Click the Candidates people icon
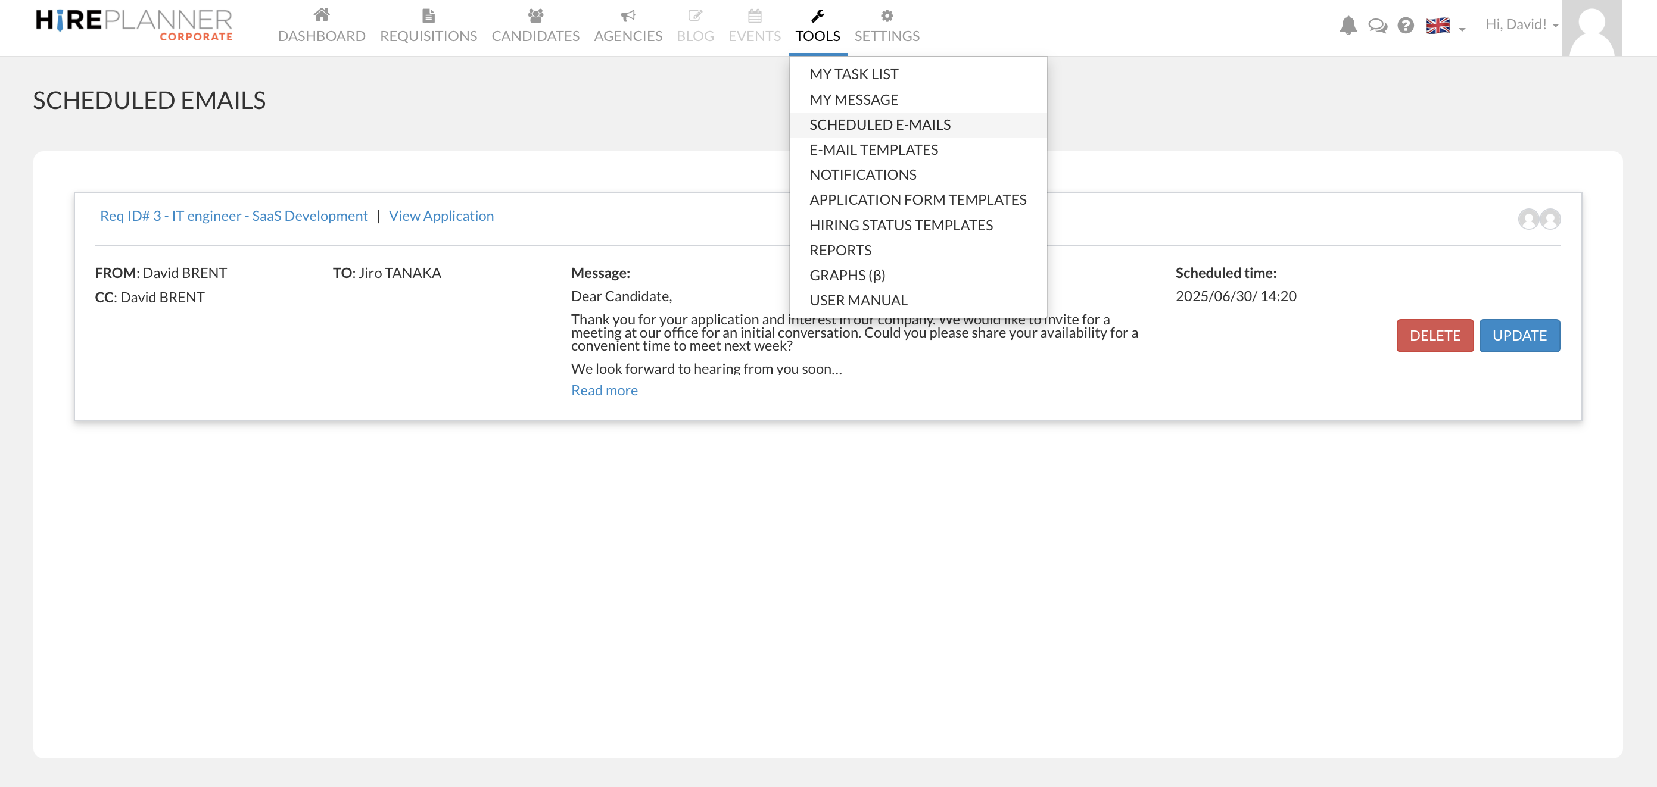 tap(535, 15)
